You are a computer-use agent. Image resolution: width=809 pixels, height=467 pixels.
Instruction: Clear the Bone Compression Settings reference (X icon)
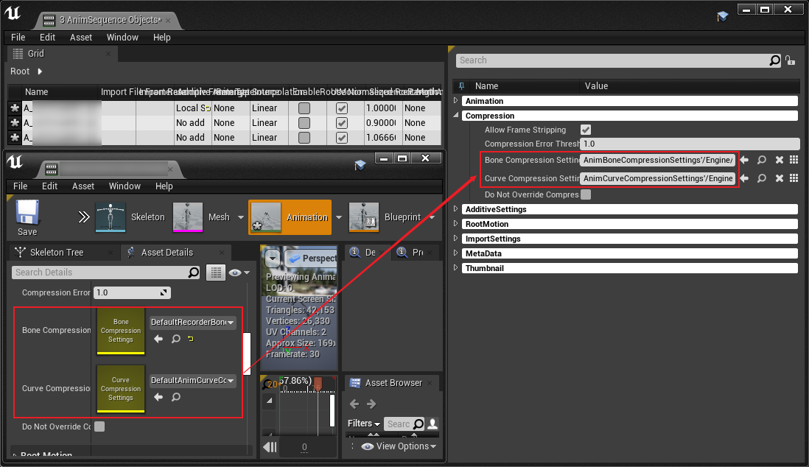tap(778, 160)
